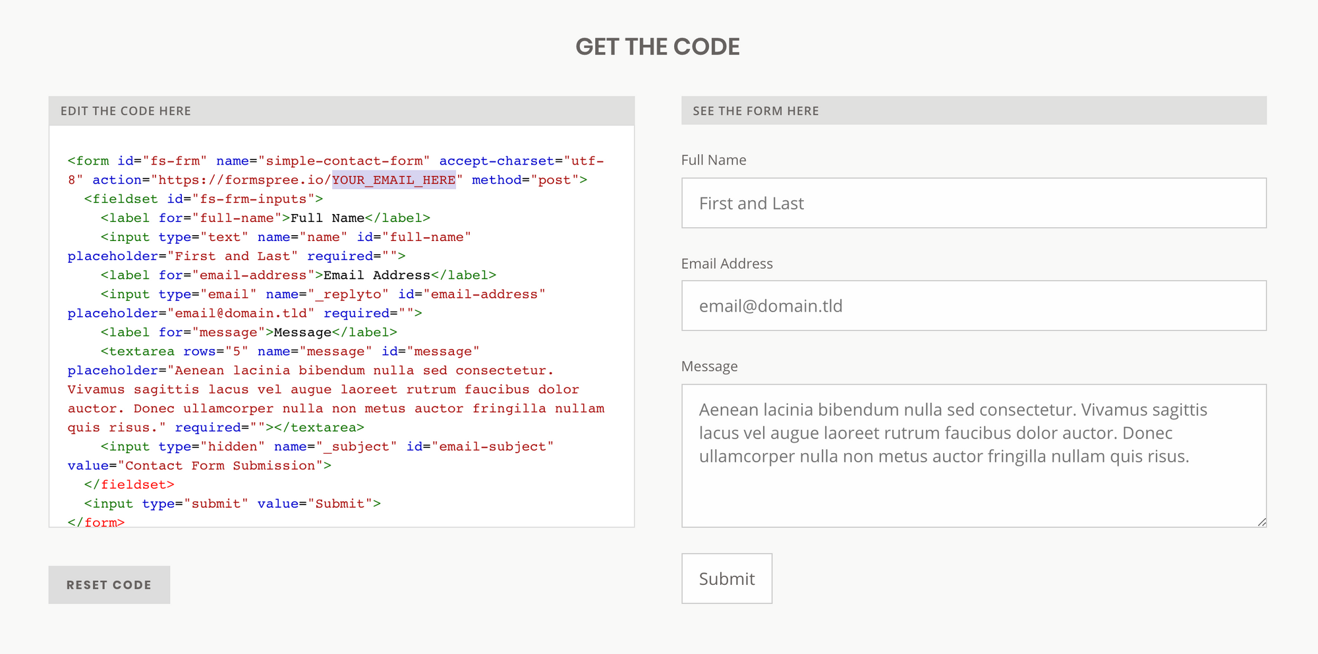Focus the Full Name input field
The height and width of the screenshot is (654, 1318).
click(973, 203)
